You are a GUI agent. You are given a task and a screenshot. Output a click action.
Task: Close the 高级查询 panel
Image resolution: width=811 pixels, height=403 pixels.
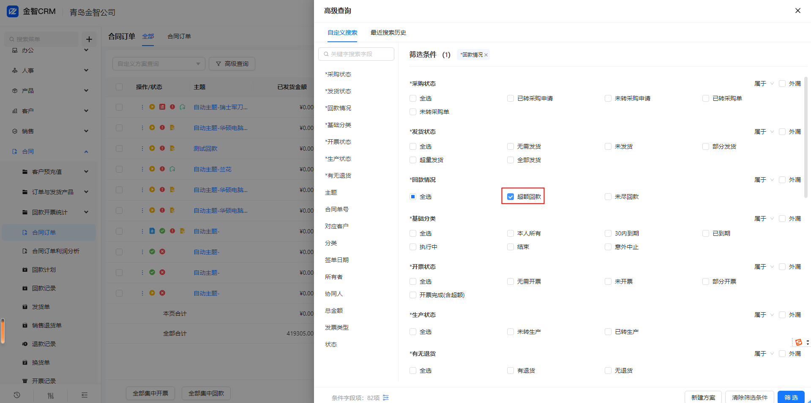797,11
